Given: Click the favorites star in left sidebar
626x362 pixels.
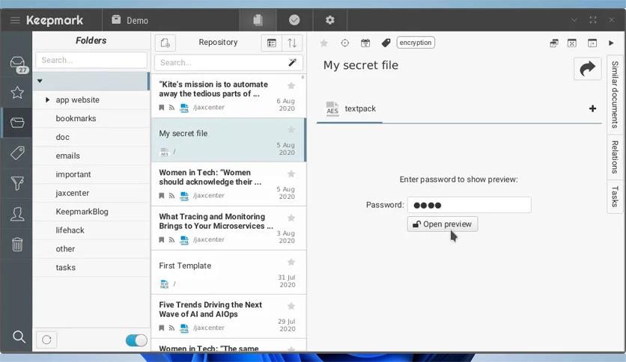Looking at the screenshot, I should (16, 93).
